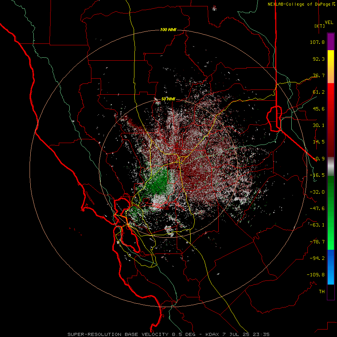Select the 107.8 velocity scale value
The height and width of the screenshot is (337, 337).
[x=317, y=42]
